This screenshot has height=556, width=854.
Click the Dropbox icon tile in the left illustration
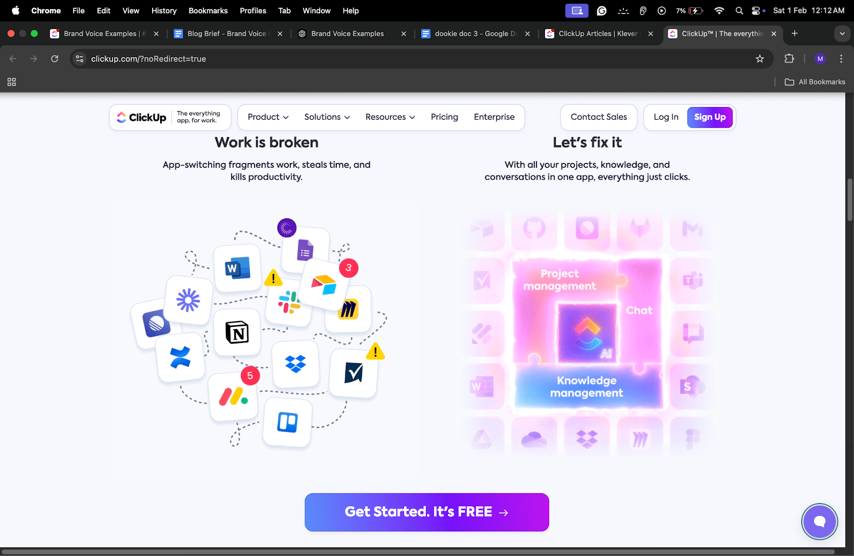pyautogui.click(x=296, y=364)
